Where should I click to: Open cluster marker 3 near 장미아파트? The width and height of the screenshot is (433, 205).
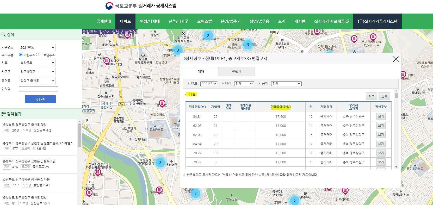[x=178, y=50]
